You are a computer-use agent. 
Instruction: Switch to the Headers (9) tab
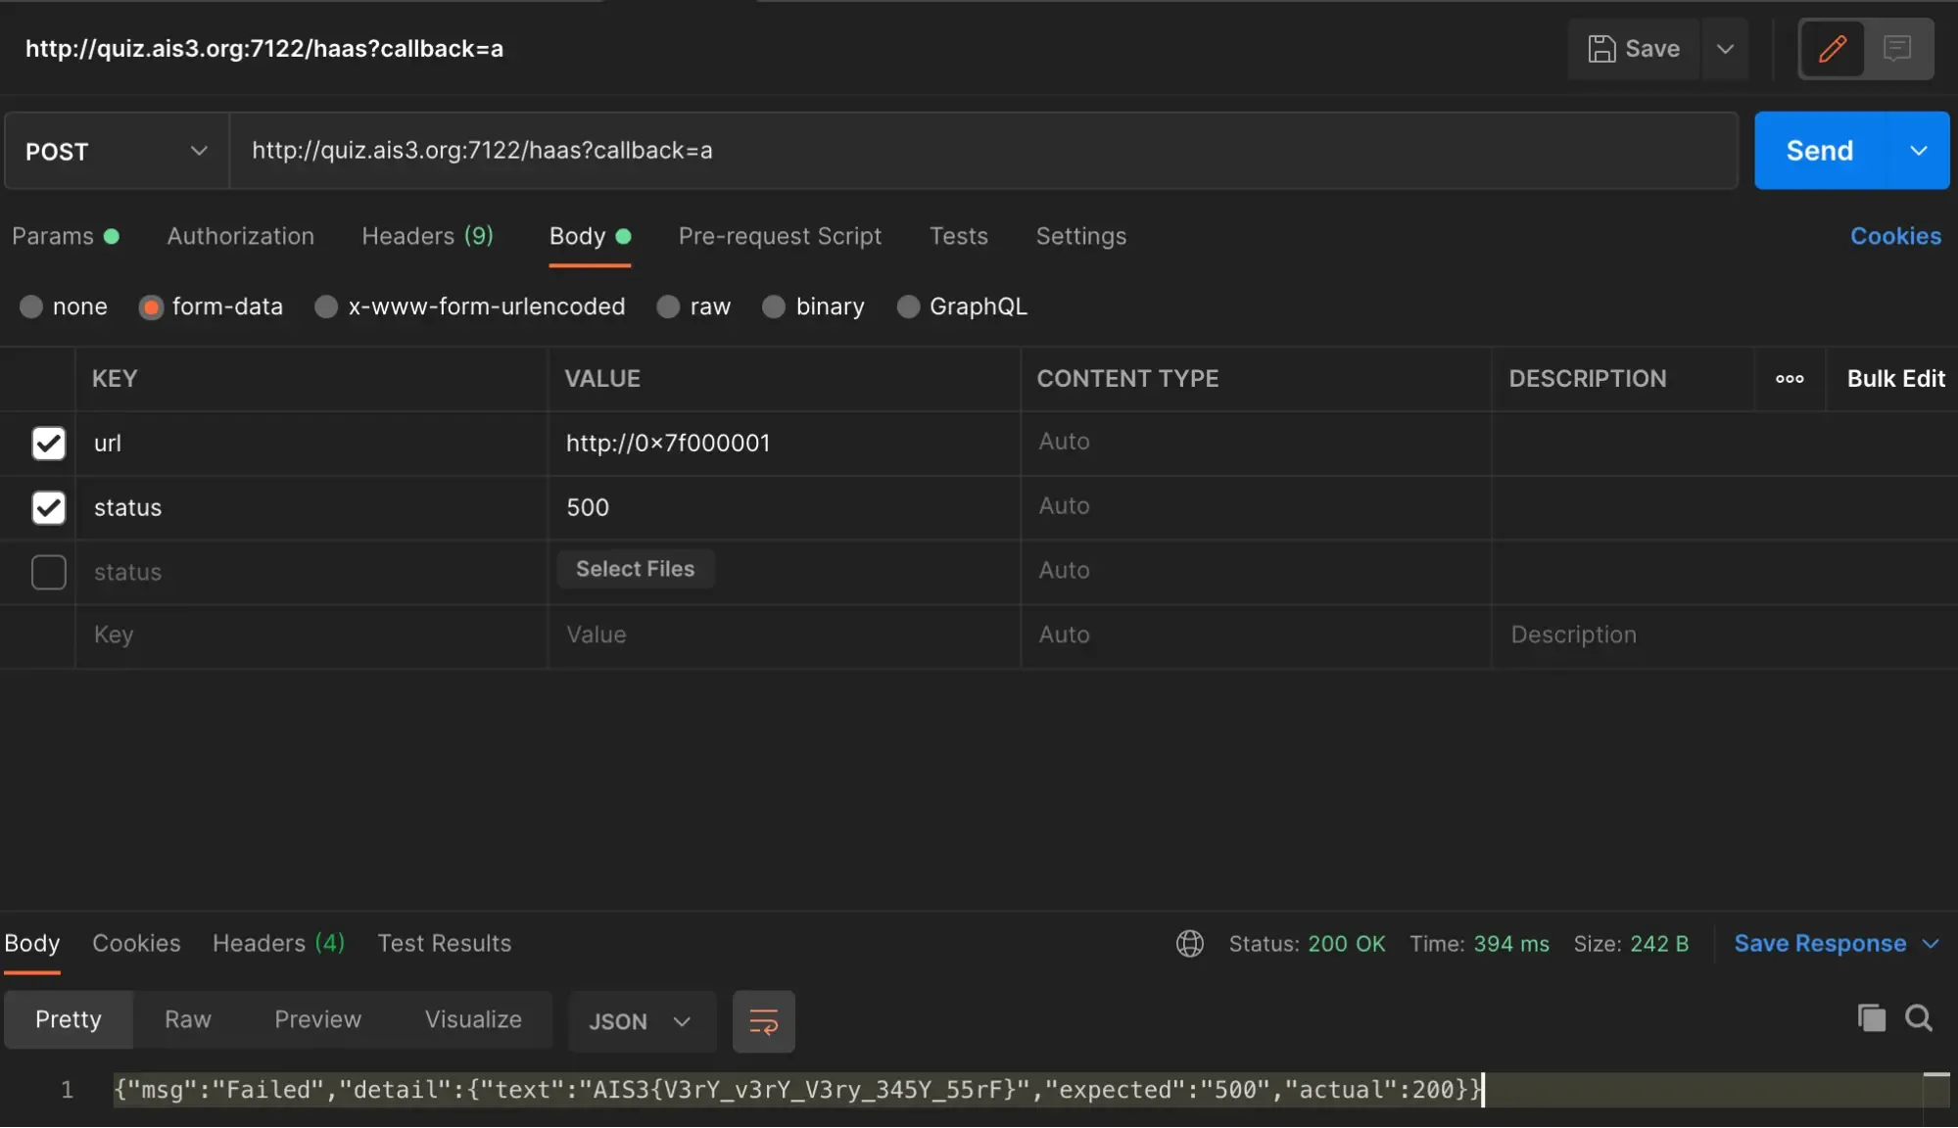pyautogui.click(x=427, y=236)
